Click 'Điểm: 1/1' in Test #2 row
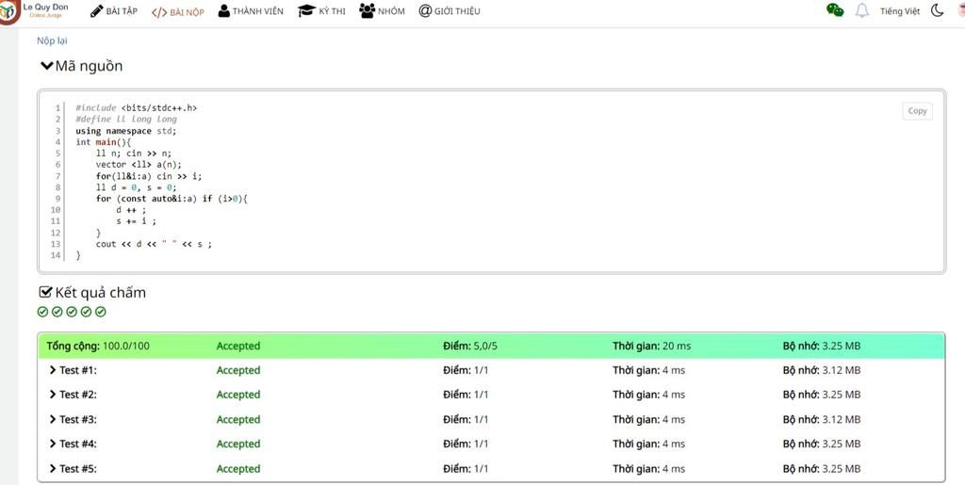The width and height of the screenshot is (965, 485). [x=466, y=395]
